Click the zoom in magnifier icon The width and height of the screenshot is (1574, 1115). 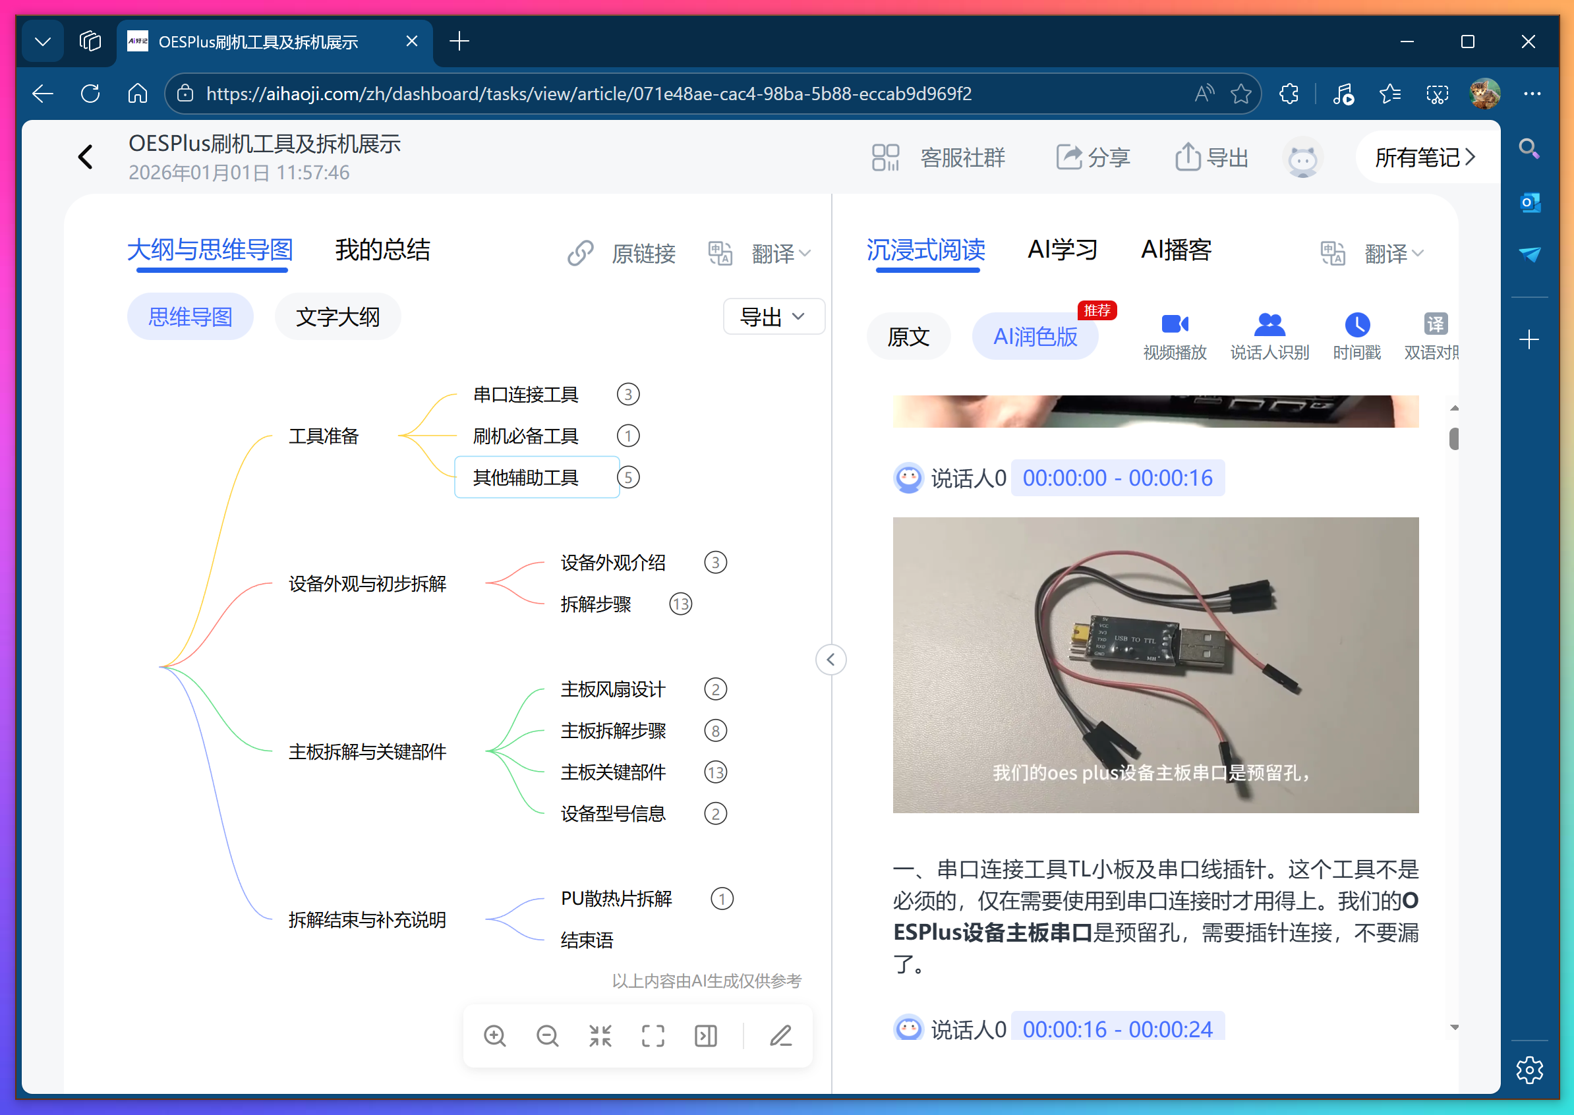click(x=494, y=1035)
